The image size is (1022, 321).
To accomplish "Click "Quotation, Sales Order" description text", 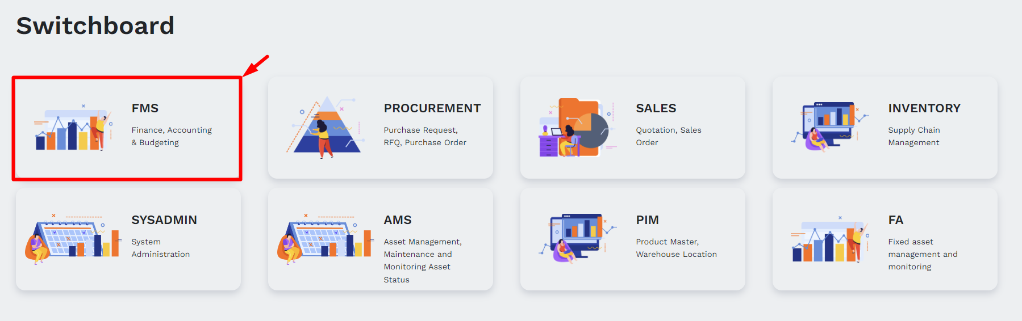I will (668, 136).
